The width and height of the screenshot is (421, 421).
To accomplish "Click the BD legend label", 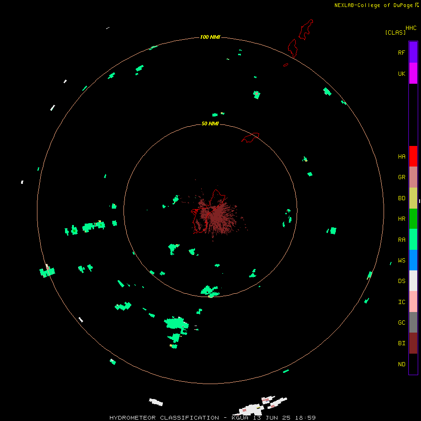I will click(x=401, y=198).
